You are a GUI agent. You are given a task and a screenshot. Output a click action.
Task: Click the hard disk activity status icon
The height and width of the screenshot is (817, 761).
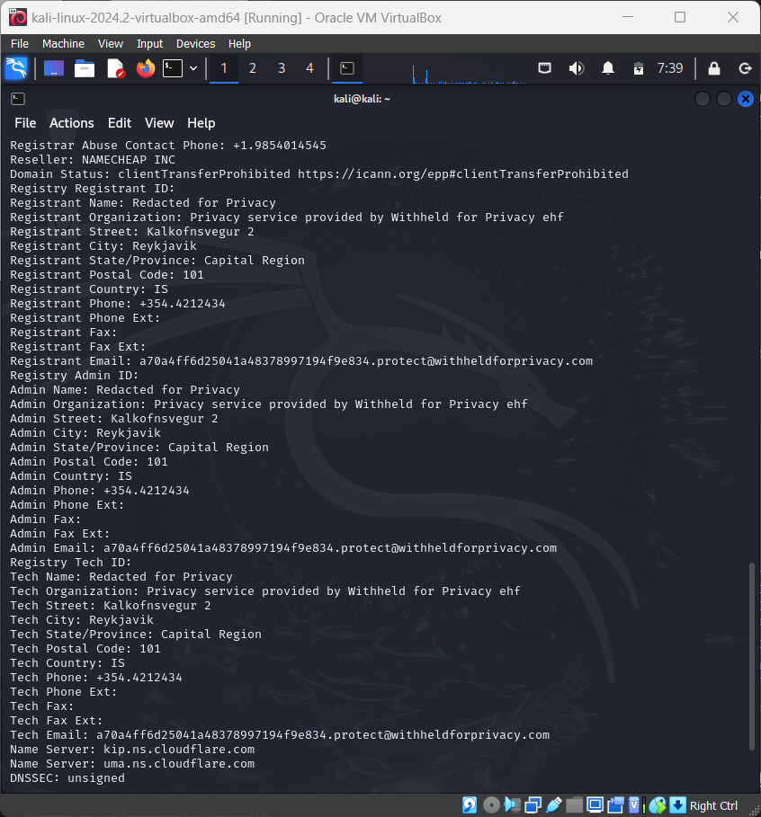click(469, 805)
